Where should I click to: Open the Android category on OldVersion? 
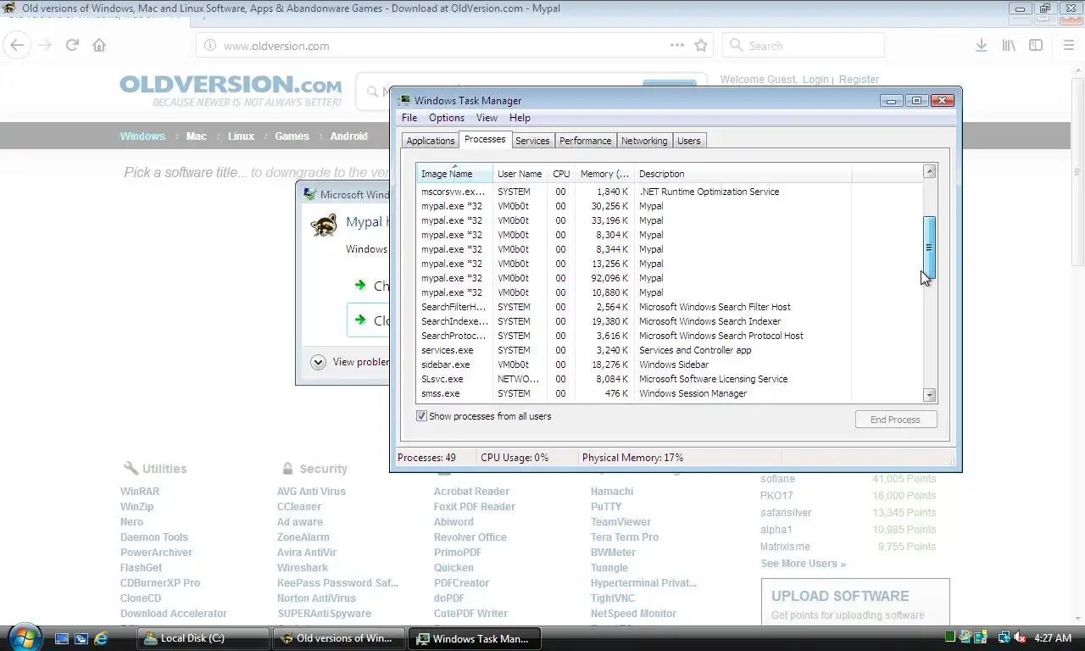point(348,136)
